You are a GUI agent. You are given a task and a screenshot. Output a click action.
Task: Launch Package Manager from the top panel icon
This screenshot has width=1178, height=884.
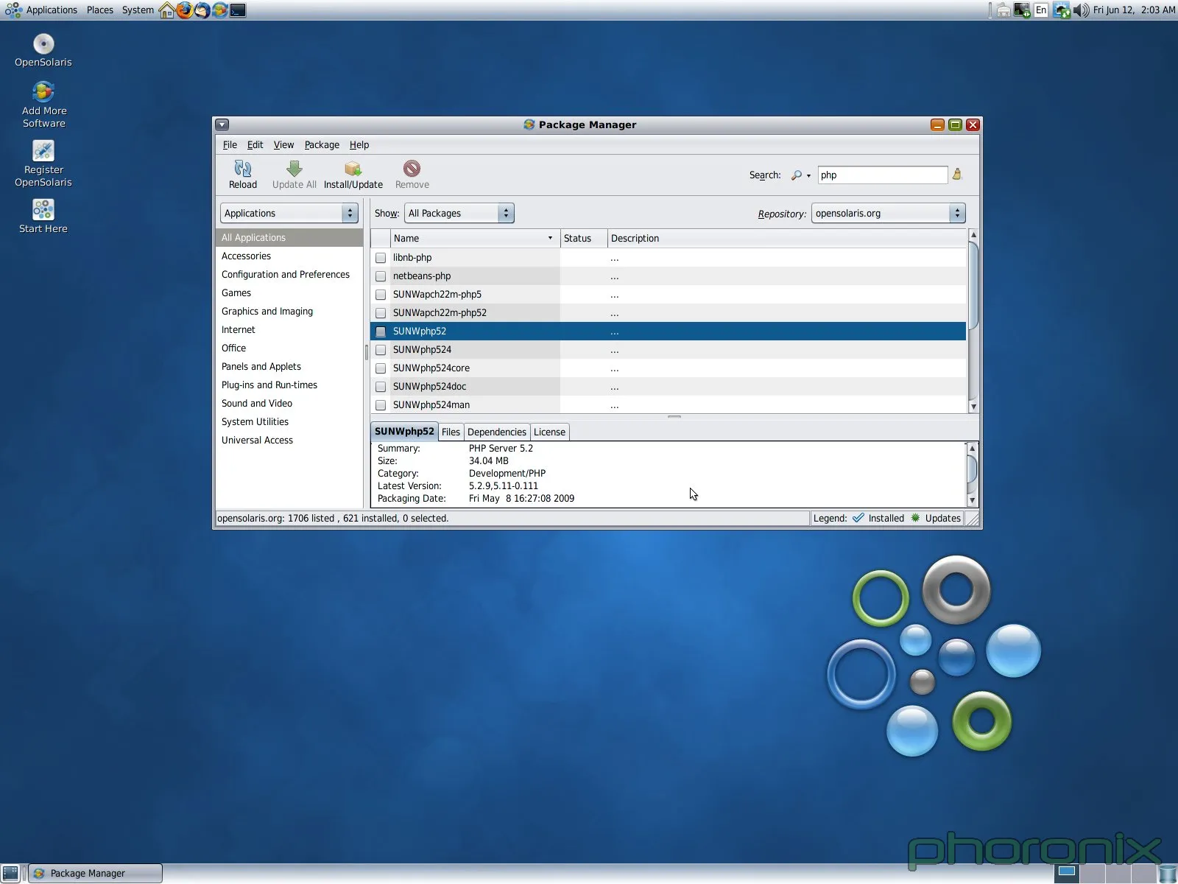(219, 10)
